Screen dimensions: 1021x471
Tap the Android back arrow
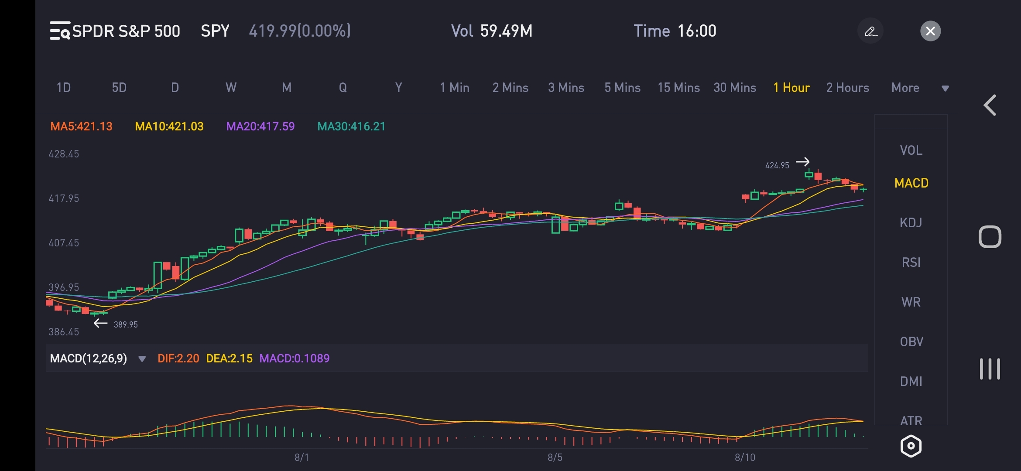coord(990,105)
